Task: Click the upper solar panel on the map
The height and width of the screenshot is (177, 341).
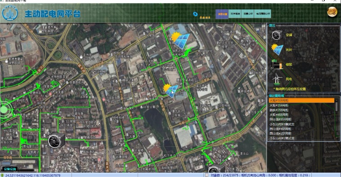Action: pos(180,40)
